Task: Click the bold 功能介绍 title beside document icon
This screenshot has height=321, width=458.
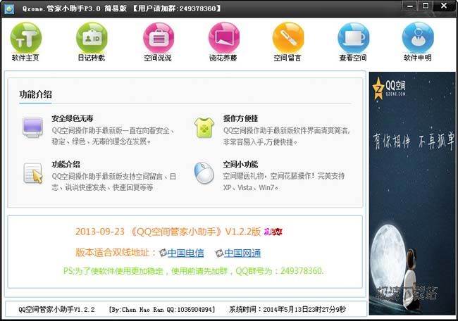Action: pos(66,164)
